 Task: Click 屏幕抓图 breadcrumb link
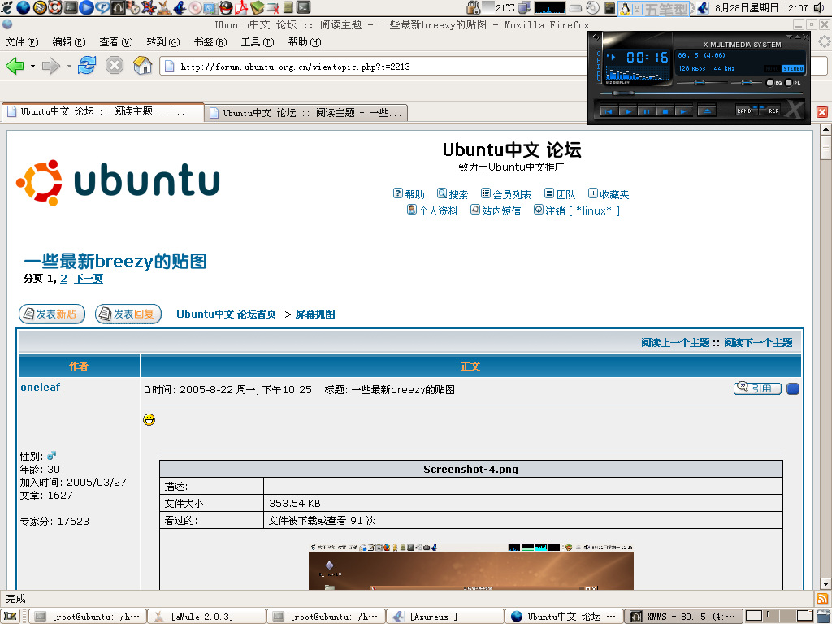click(315, 314)
